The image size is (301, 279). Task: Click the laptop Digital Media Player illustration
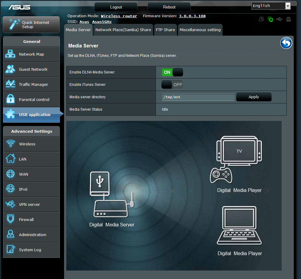click(239, 225)
